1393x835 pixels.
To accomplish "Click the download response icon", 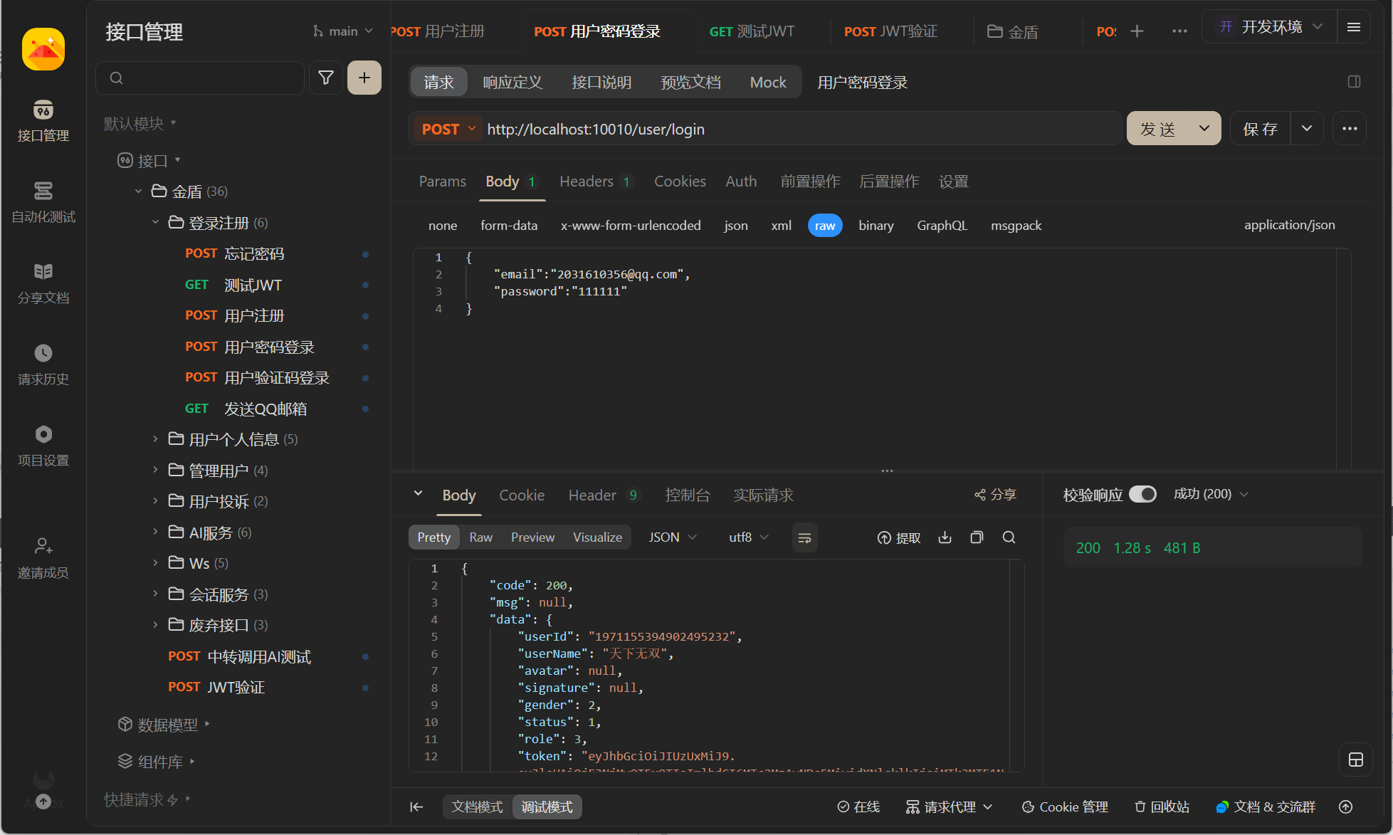I will click(945, 537).
